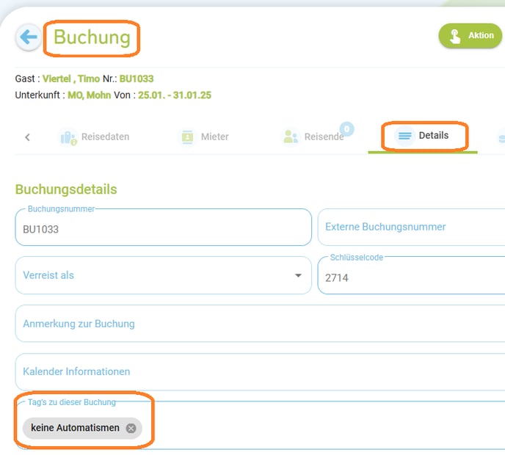The height and width of the screenshot is (455, 505).
Task: Select the Details tab
Action: click(x=423, y=136)
